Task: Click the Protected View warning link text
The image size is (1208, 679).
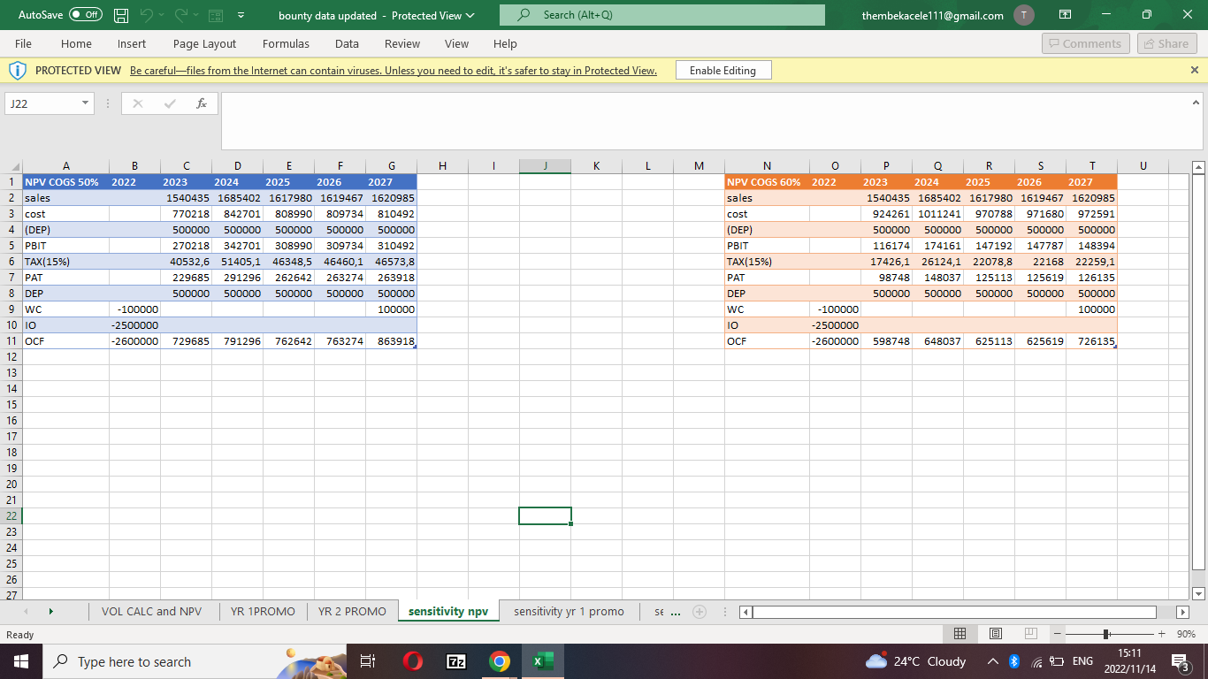Action: click(x=394, y=71)
